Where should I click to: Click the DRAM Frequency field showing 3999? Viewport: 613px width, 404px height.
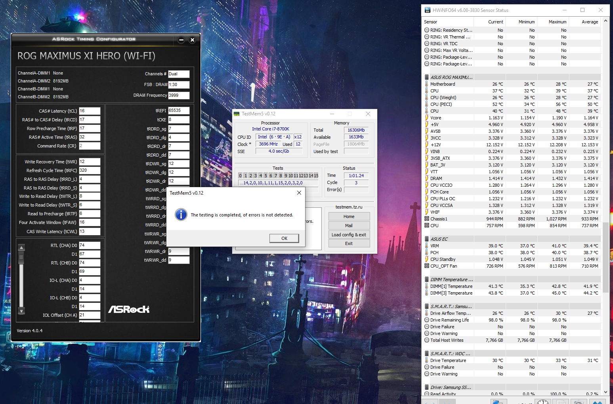179,96
